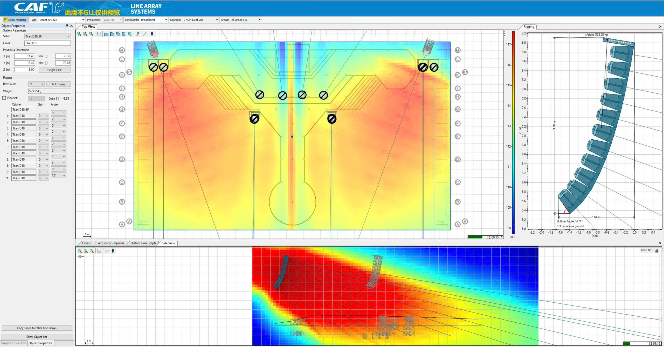The height and width of the screenshot is (347, 664).
Task: Click the Height Limit button
Action: tap(54, 70)
